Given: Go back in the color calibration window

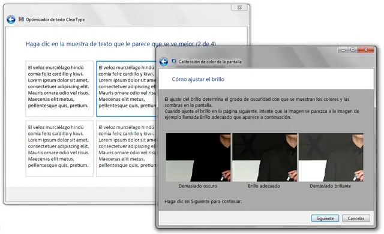Looking at the screenshot, I should click(164, 62).
